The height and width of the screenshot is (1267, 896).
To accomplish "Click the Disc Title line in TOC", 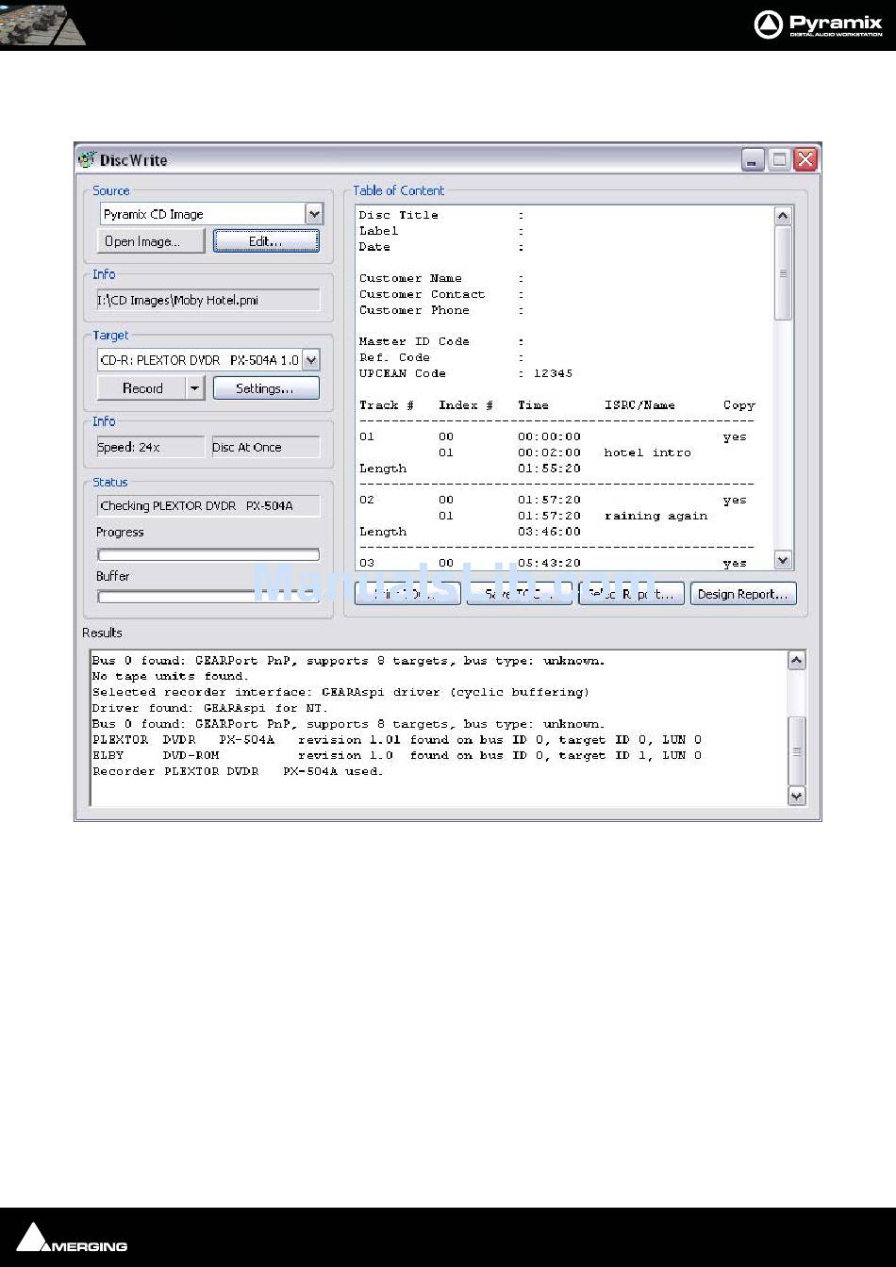I will 441,215.
